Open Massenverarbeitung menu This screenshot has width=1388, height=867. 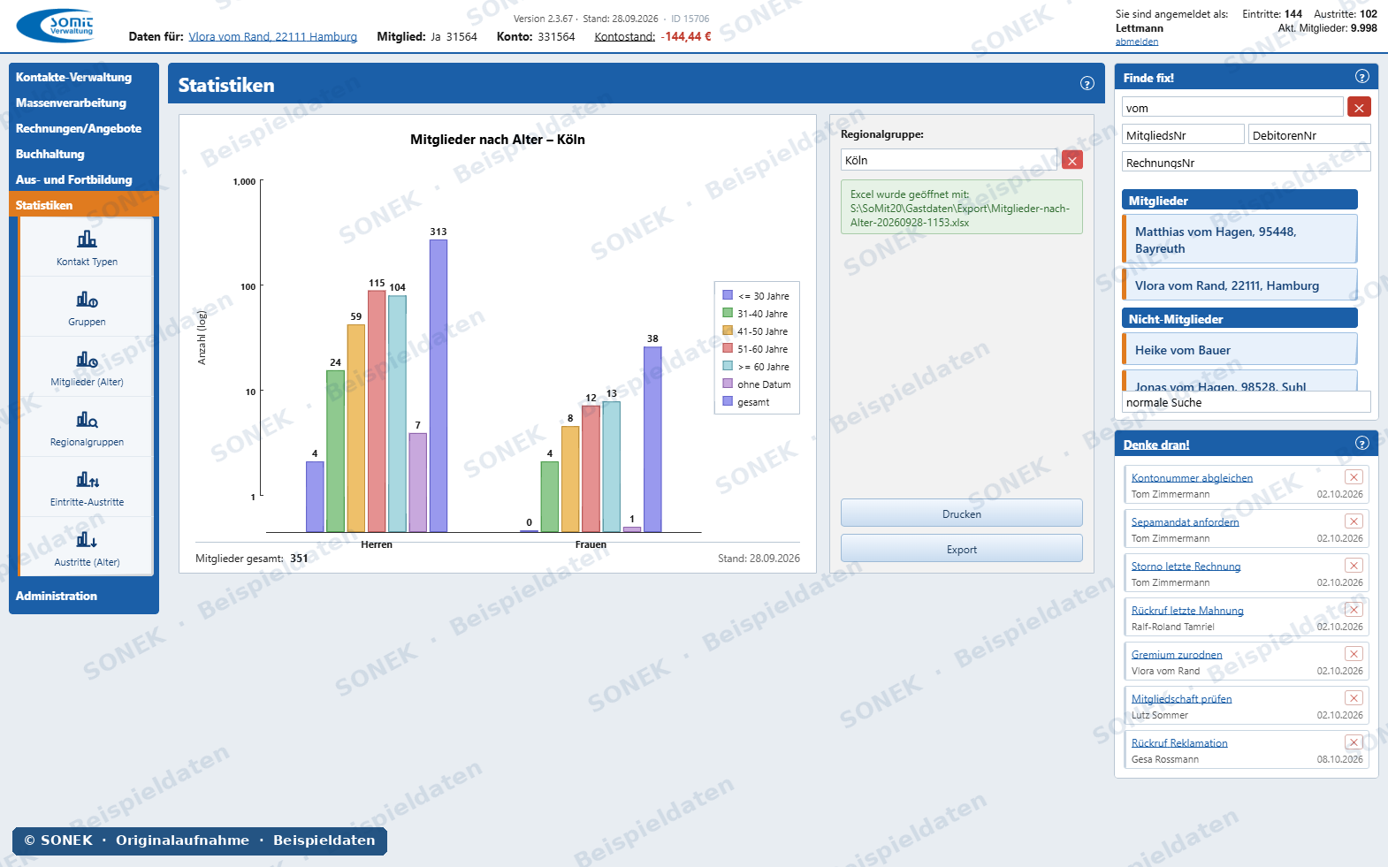[x=84, y=103]
